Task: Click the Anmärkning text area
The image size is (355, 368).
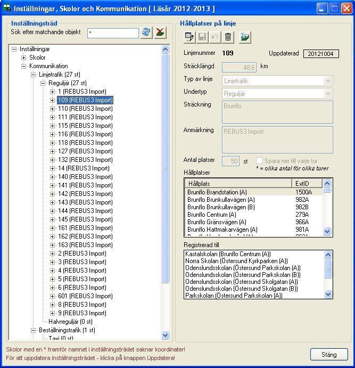Action: pos(277,140)
